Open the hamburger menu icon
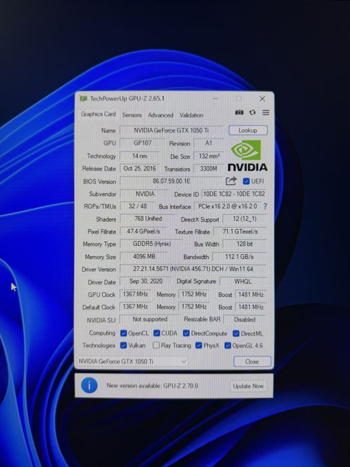Screen dimensions: 350x467 [x=266, y=112]
